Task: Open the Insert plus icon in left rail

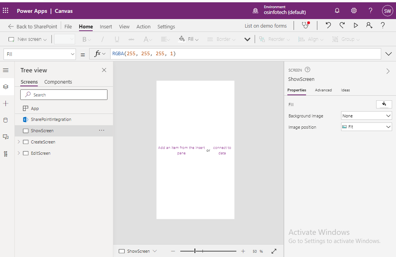Action: [5, 103]
